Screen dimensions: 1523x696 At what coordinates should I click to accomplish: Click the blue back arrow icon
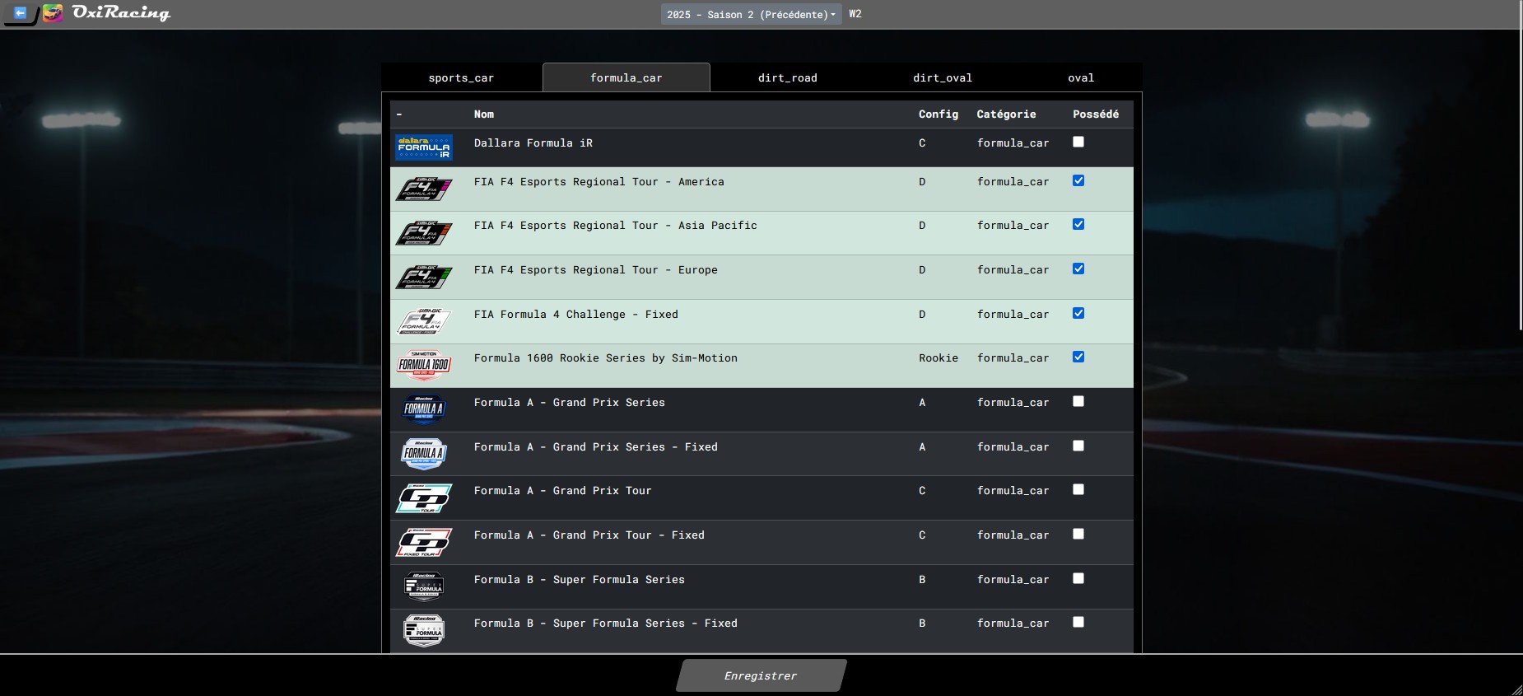(21, 13)
